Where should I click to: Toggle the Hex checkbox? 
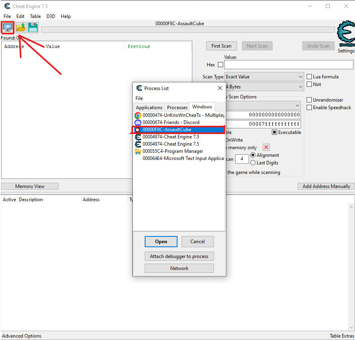(220, 65)
